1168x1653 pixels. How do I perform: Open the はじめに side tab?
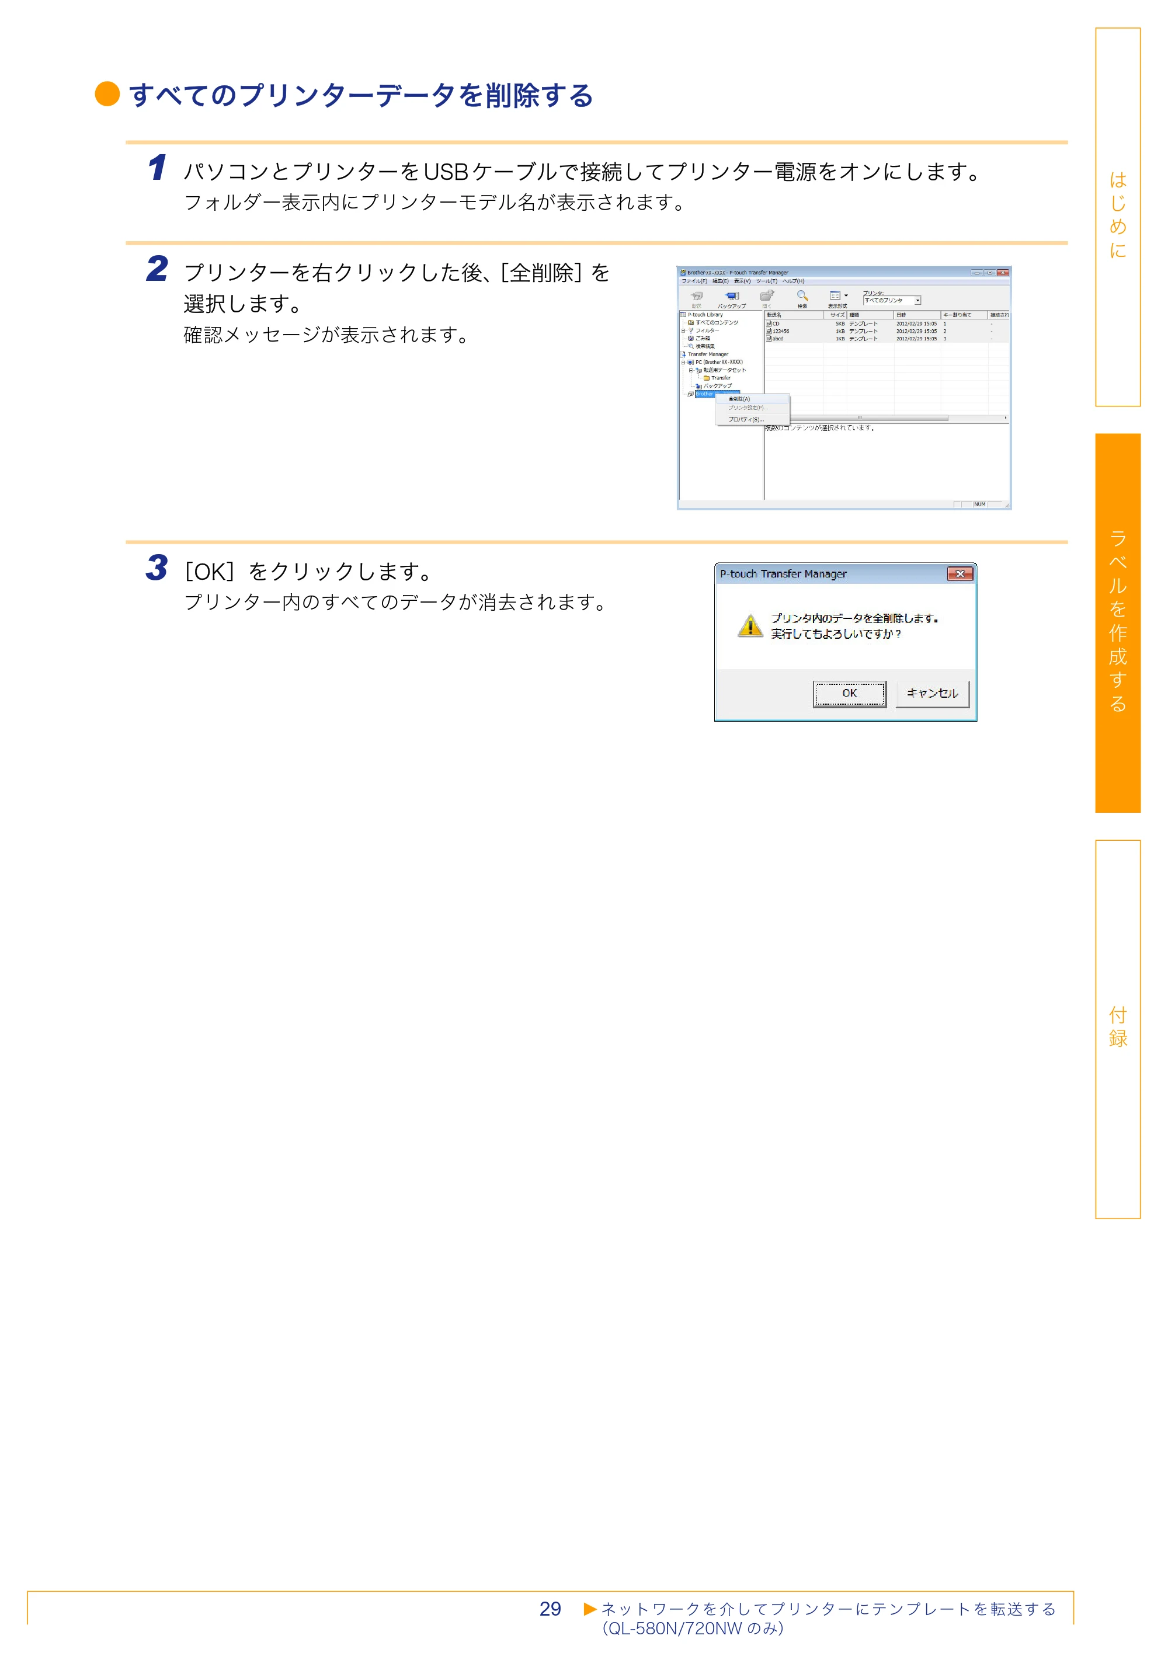coord(1117,217)
